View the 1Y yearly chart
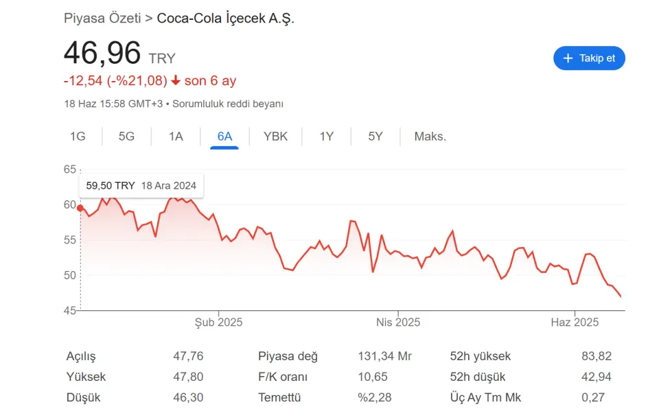 click(327, 137)
